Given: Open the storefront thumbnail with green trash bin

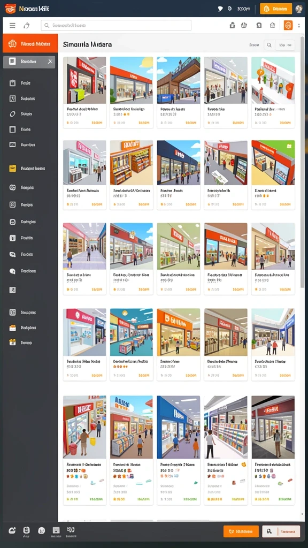Looking at the screenshot, I should pos(84,80).
